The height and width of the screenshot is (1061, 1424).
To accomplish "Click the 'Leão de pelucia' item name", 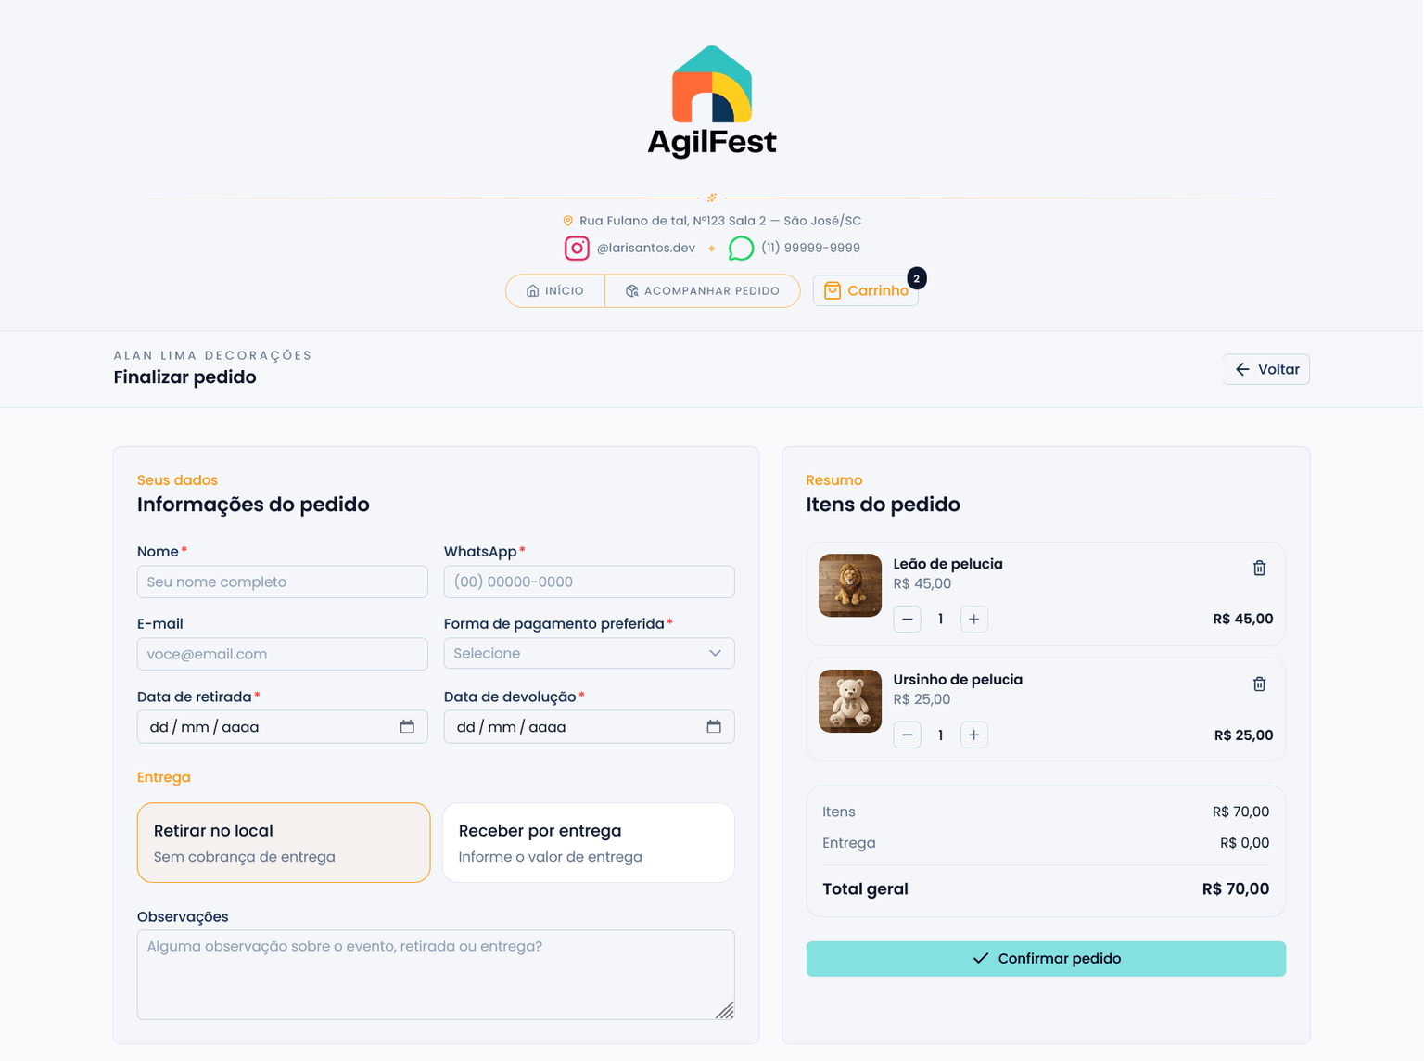I will point(947,564).
